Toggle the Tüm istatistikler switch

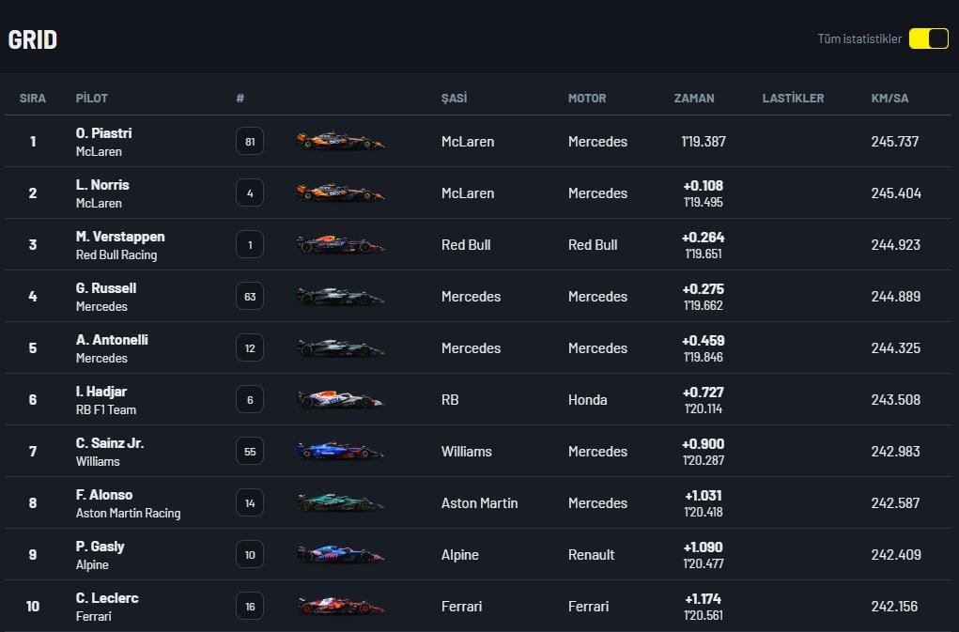(928, 39)
